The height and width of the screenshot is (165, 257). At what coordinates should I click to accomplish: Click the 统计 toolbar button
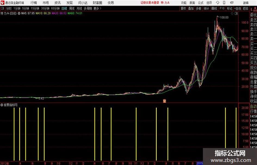click(206, 8)
